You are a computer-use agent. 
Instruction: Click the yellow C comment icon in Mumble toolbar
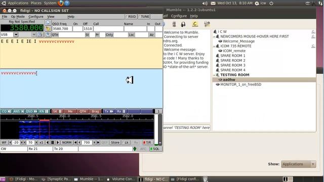194,24
